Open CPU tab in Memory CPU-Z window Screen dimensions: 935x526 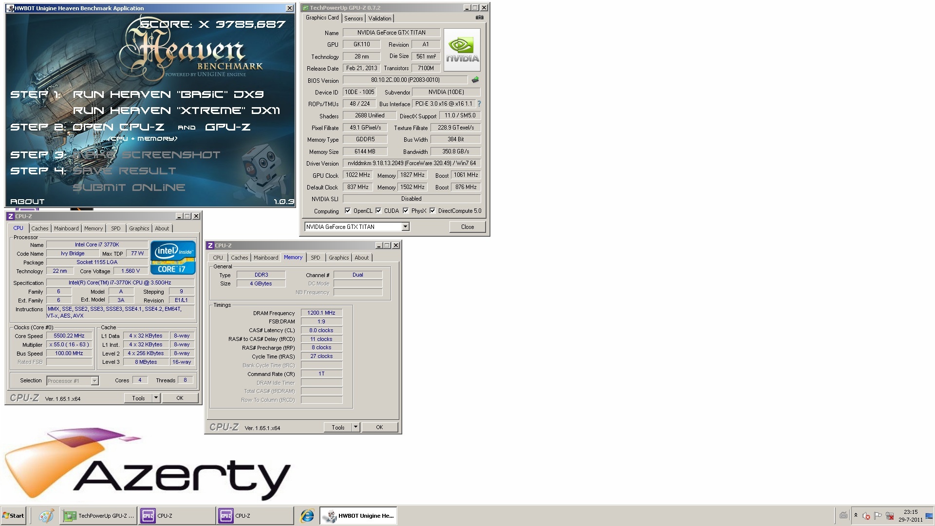(218, 258)
